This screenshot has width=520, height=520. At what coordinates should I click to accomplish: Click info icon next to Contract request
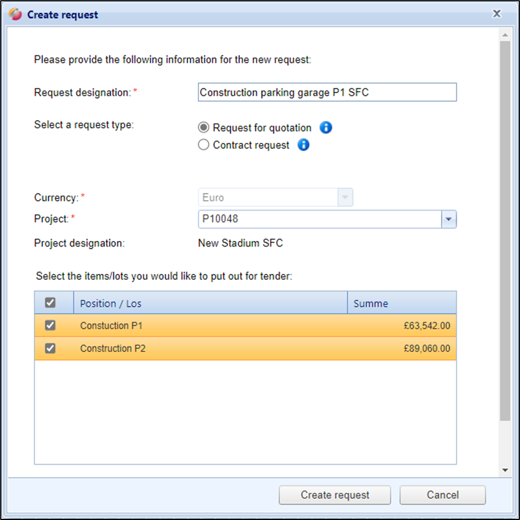pyautogui.click(x=303, y=145)
